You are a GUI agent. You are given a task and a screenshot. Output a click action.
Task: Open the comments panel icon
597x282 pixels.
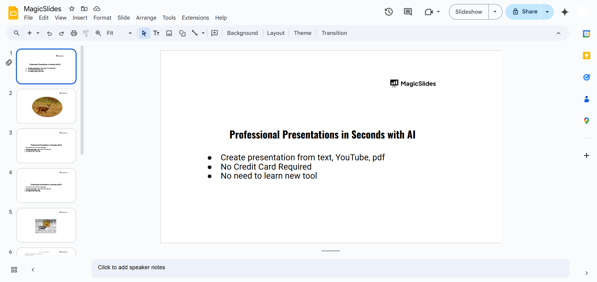(408, 12)
